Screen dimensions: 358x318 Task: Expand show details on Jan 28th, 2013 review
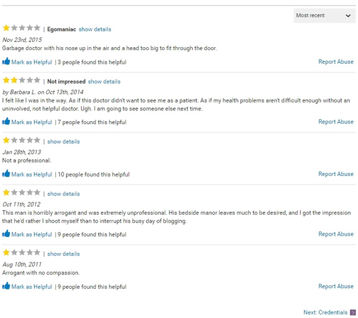click(63, 141)
